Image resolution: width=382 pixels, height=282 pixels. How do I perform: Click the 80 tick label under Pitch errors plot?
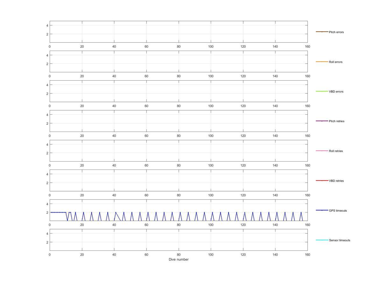179,47
